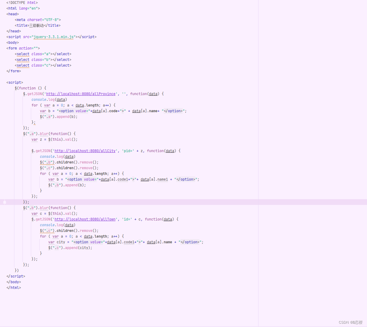Click the var c = $(this).val(); line

point(55,214)
